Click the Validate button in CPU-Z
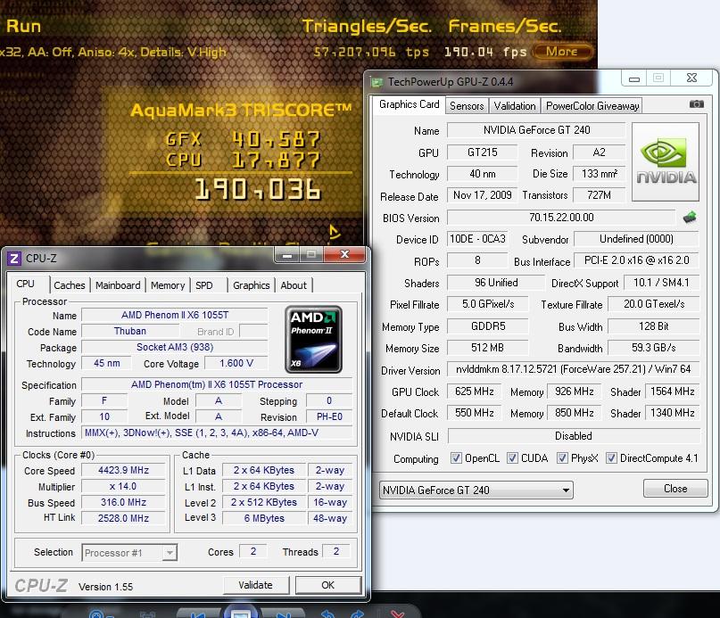Image resolution: width=720 pixels, height=618 pixels. click(256, 585)
